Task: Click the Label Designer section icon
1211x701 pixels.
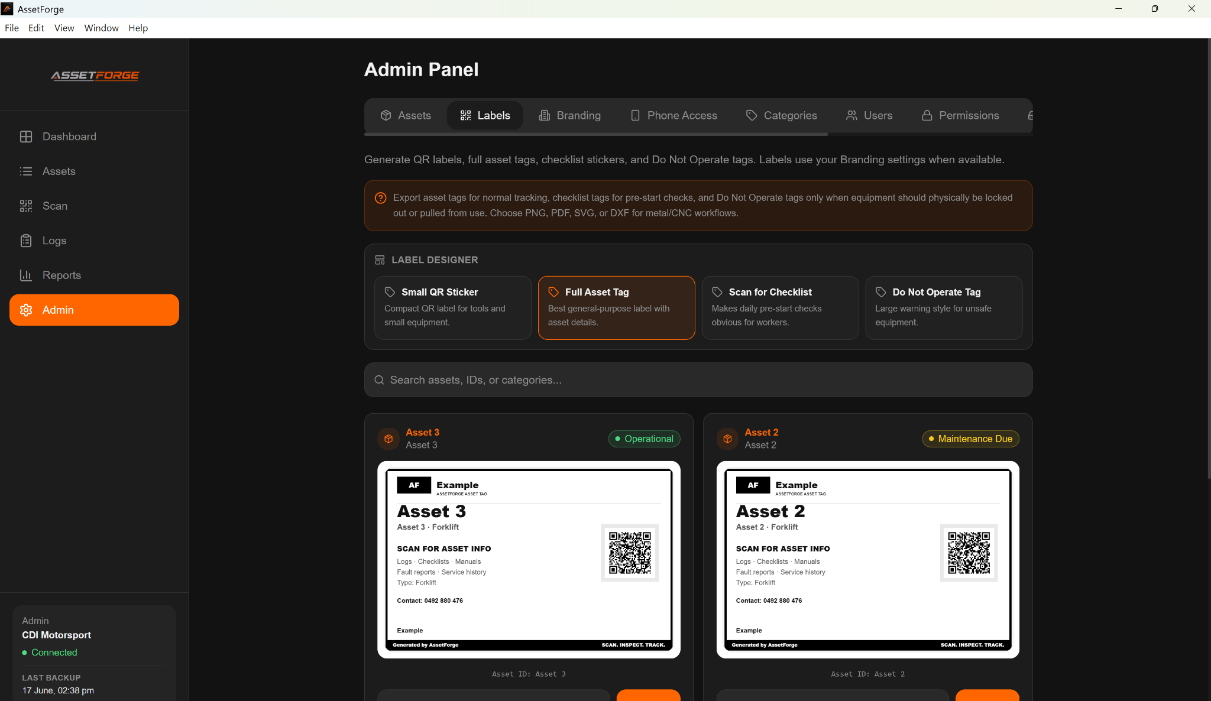Action: 380,260
